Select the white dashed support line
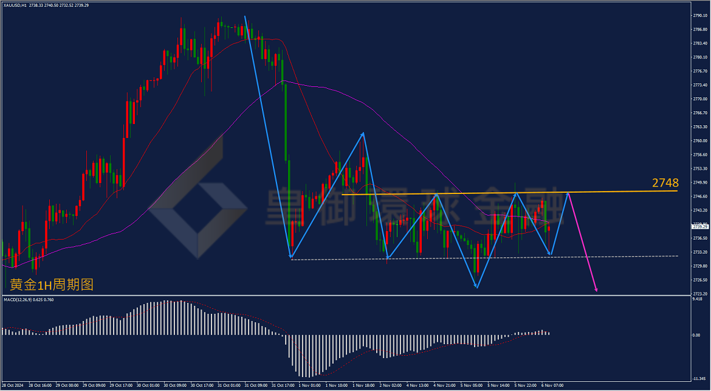Screen dimensions: 711x391 point(484,258)
